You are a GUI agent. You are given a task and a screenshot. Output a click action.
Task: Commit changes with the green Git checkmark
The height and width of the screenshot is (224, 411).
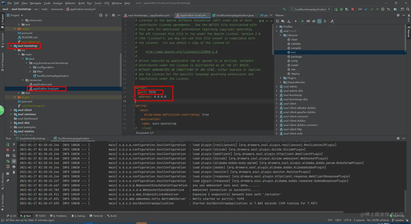(x=372, y=9)
